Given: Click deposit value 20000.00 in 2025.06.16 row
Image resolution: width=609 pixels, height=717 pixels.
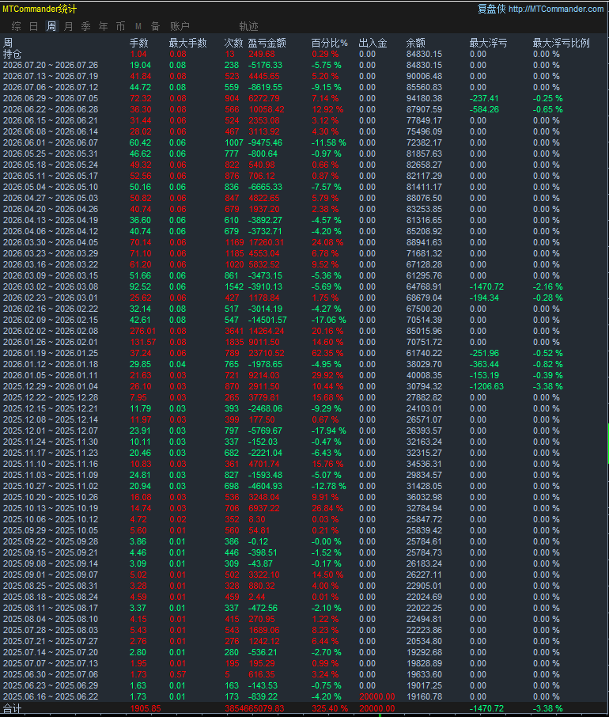Looking at the screenshot, I should [377, 697].
